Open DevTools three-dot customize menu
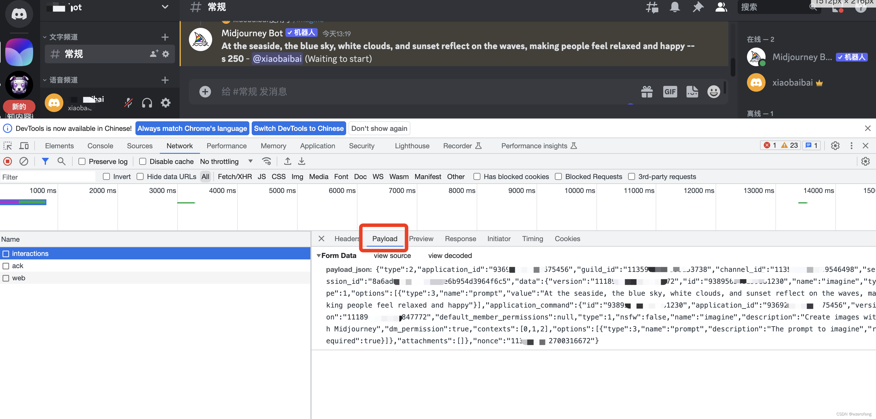876x419 pixels. (851, 146)
